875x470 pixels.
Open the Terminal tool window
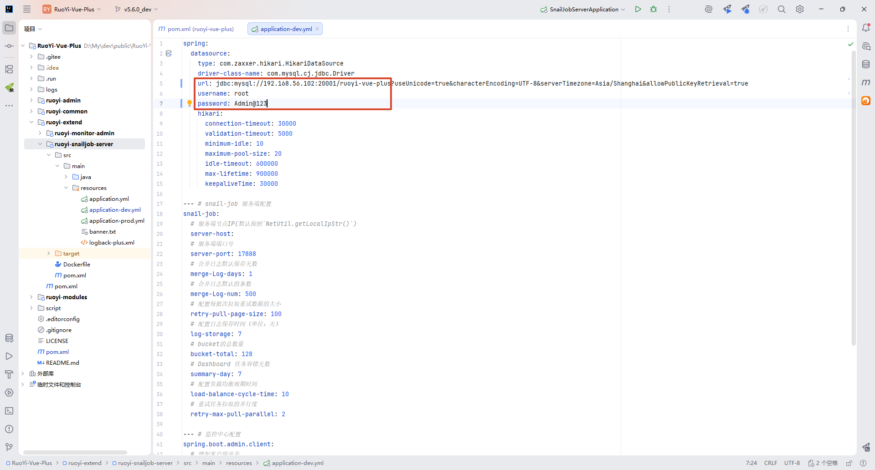tap(9, 411)
